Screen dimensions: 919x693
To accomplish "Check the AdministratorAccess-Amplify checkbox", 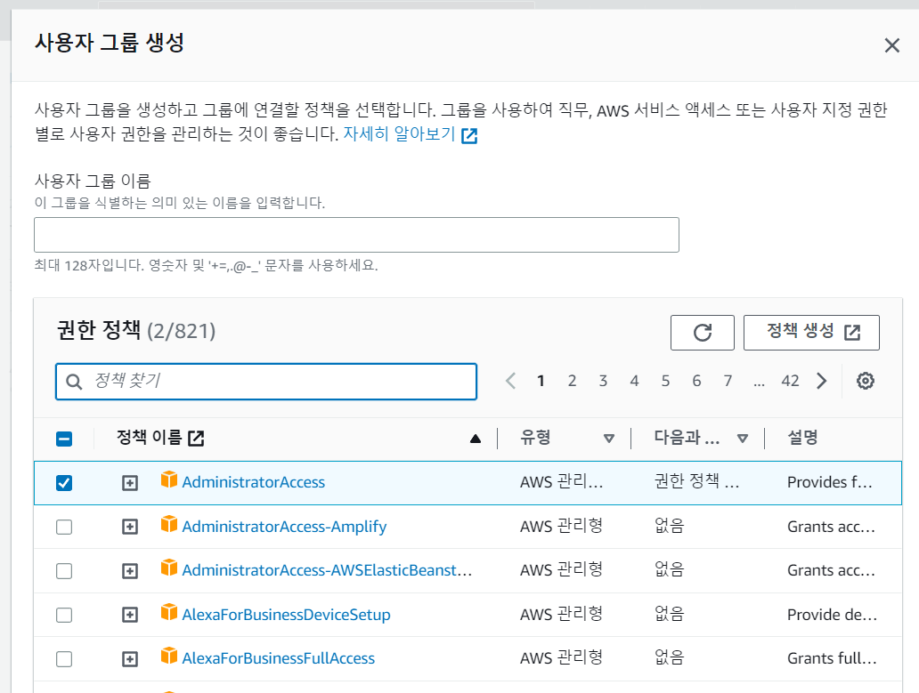I will (64, 527).
